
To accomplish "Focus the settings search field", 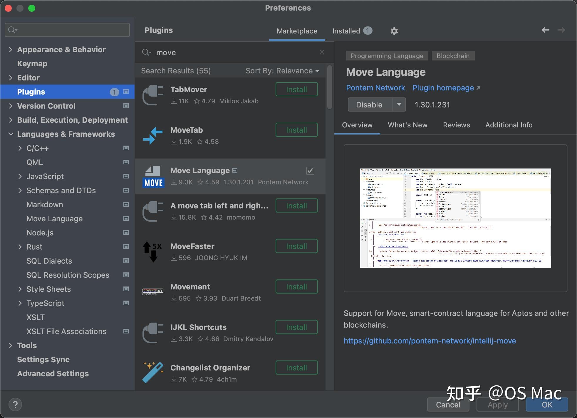I will pos(67,30).
